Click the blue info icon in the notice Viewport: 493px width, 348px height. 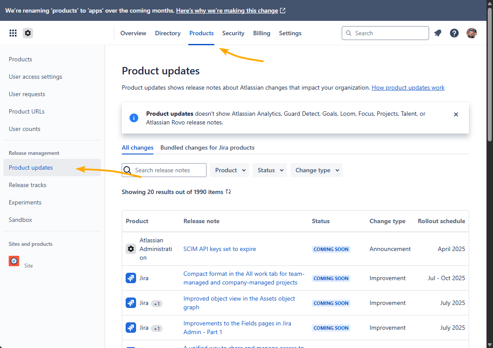pos(134,118)
